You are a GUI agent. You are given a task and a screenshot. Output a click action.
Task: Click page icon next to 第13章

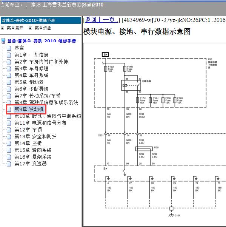(x=9, y=137)
